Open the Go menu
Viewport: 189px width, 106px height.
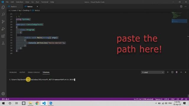pos(32,2)
